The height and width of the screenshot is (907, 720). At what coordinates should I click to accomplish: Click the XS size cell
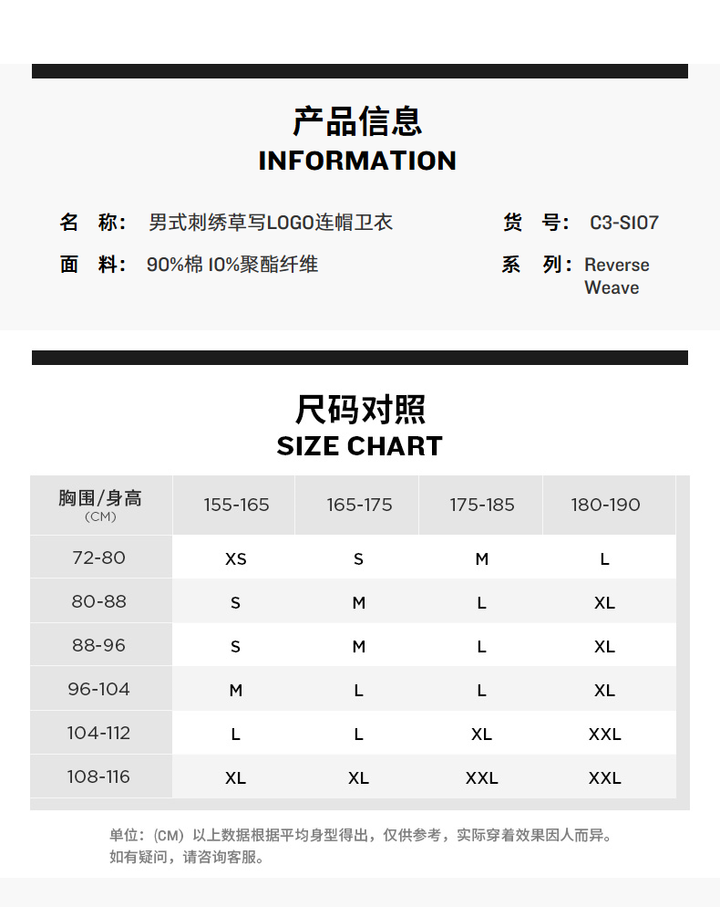[236, 558]
